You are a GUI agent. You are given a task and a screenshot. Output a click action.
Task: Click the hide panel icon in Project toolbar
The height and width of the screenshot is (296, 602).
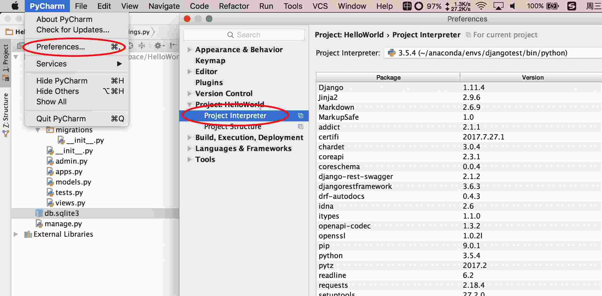pyautogui.click(x=173, y=46)
